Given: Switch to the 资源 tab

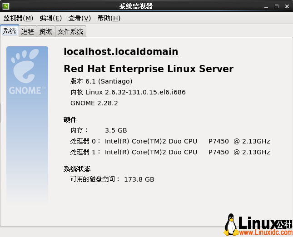Looking at the screenshot, I should (45, 32).
